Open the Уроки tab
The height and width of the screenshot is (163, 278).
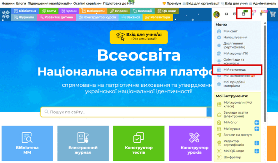[x=69, y=11]
